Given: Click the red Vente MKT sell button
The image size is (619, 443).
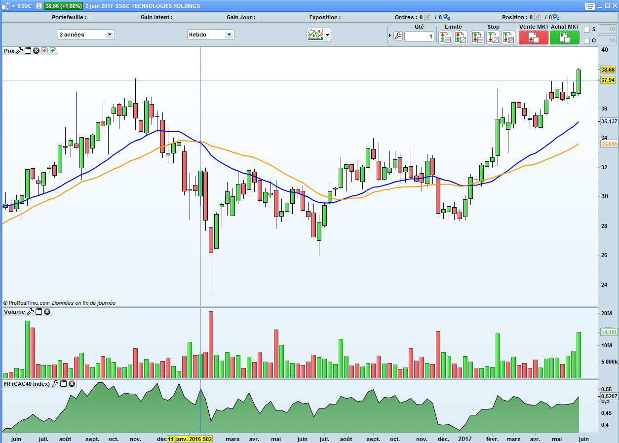Looking at the screenshot, I should point(533,37).
